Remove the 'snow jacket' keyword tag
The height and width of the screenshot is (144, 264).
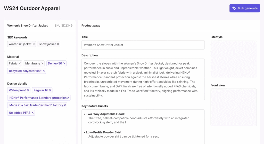[x=58, y=44]
